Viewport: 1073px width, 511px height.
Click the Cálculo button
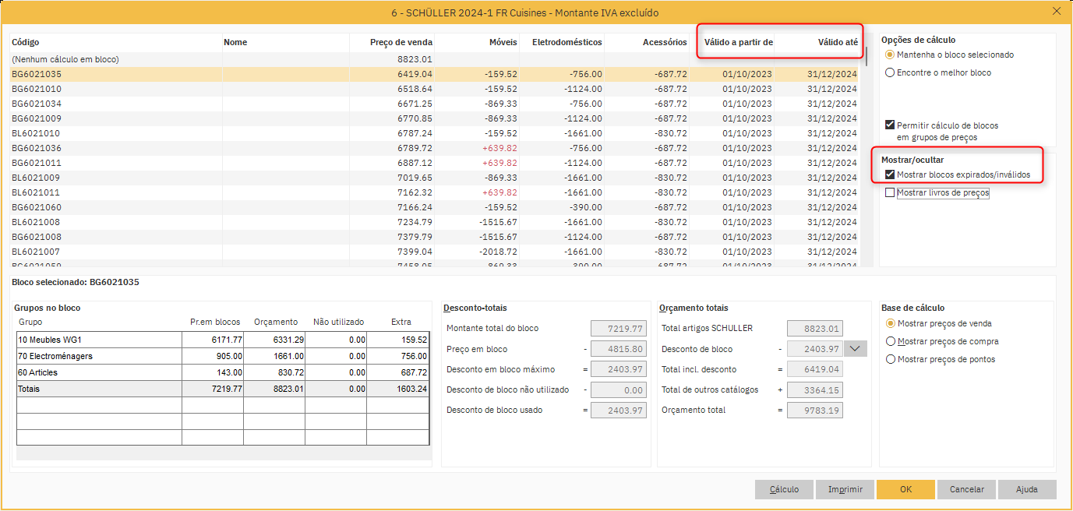click(784, 489)
